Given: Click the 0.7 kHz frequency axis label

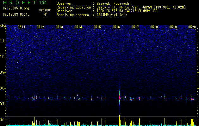Looking at the screenshot, I should (x=3, y=104).
